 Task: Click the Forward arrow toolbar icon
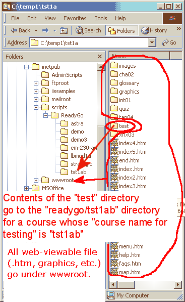(45, 30)
